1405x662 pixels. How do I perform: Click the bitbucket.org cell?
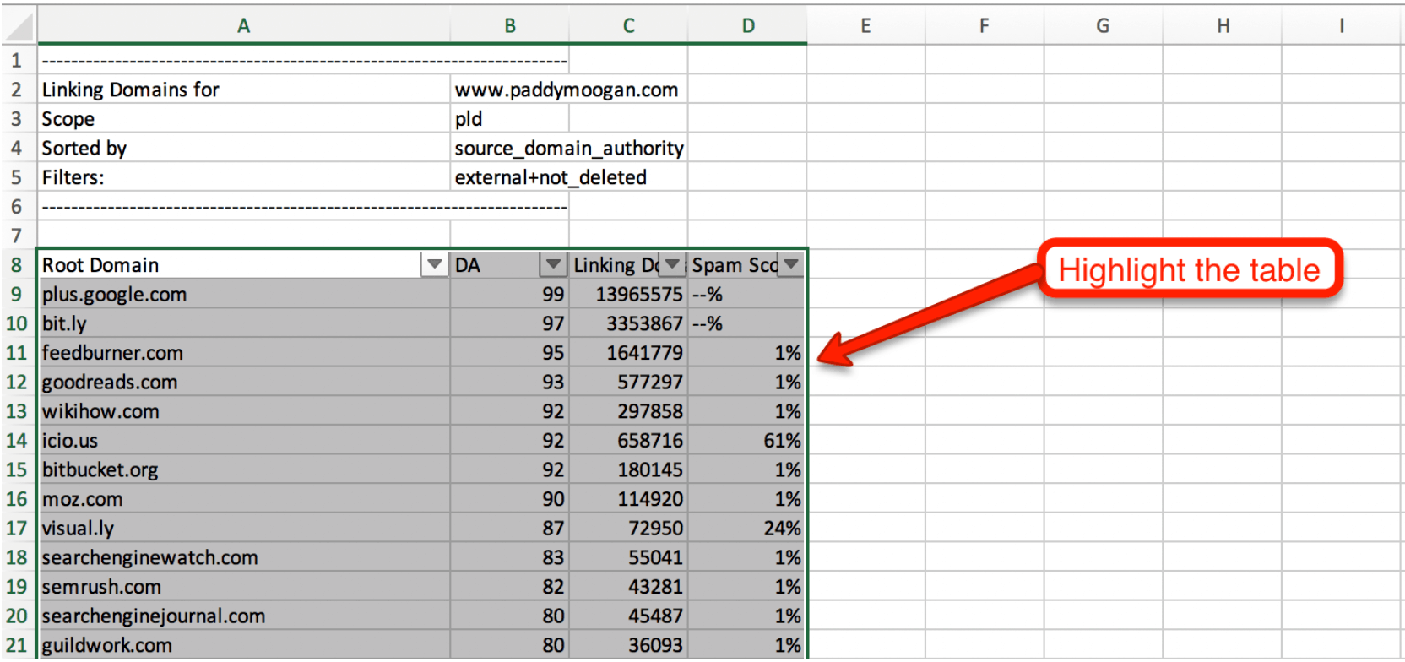(244, 469)
